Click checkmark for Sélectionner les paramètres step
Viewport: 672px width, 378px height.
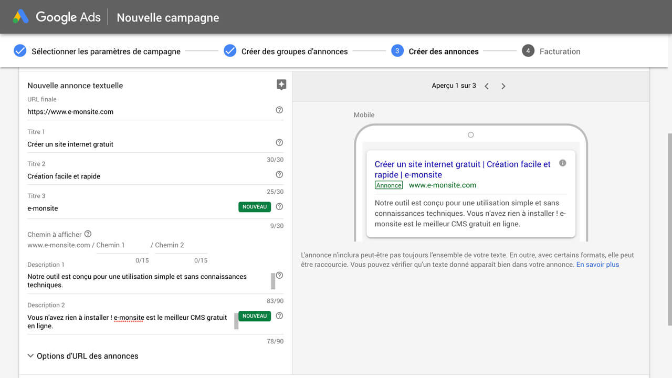click(x=20, y=51)
